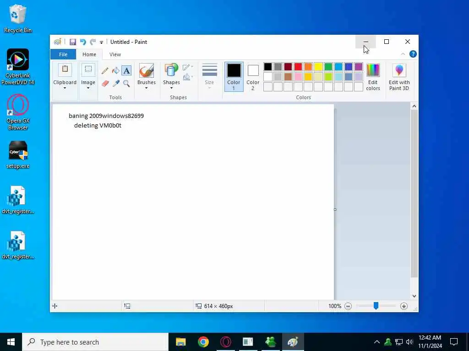Open the shape Outline dropdown
This screenshot has height=351, width=469.
tap(187, 67)
